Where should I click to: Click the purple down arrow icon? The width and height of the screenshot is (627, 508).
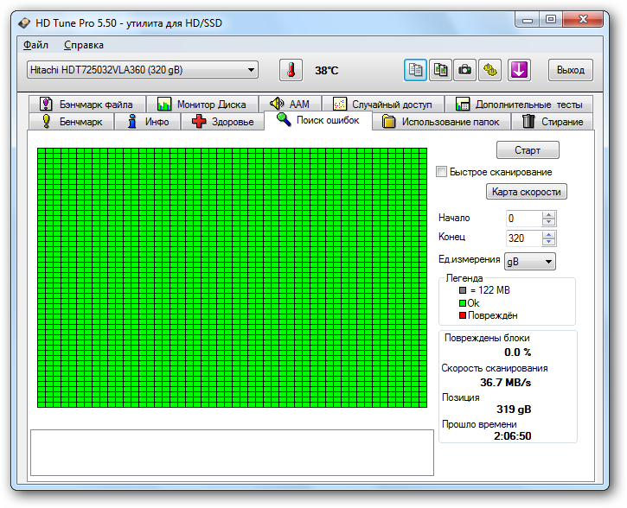pyautogui.click(x=518, y=70)
